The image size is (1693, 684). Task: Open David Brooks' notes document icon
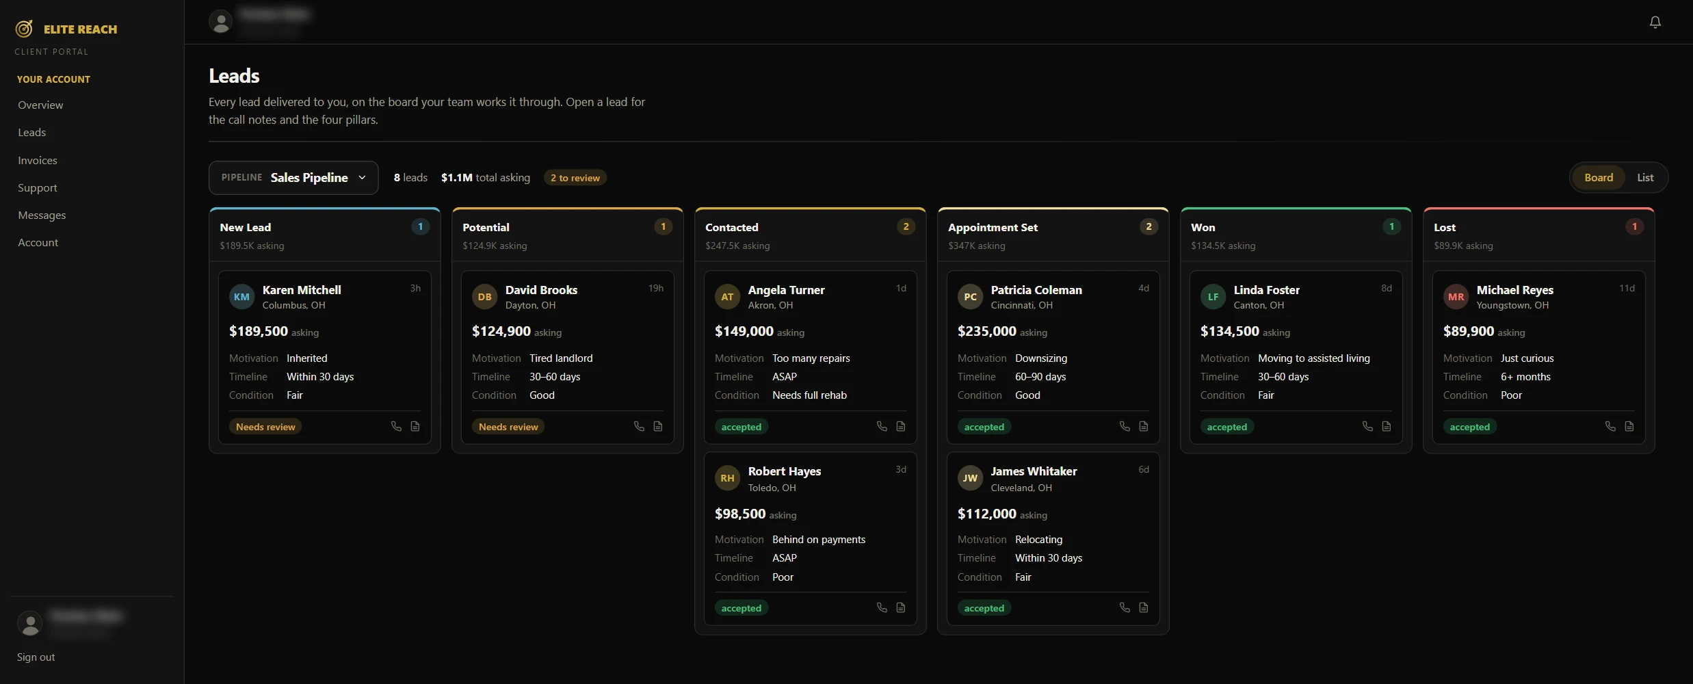[658, 426]
